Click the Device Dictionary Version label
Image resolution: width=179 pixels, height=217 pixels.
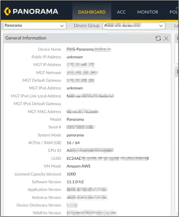point(39,205)
